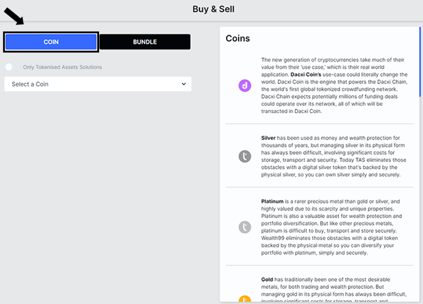This screenshot has height=304, width=423.
Task: Click the Coins panel heading
Action: [237, 39]
